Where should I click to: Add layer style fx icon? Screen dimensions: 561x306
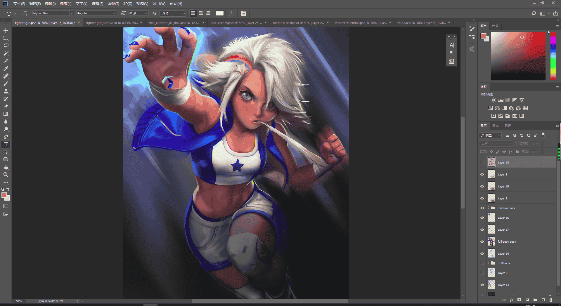(x=512, y=300)
